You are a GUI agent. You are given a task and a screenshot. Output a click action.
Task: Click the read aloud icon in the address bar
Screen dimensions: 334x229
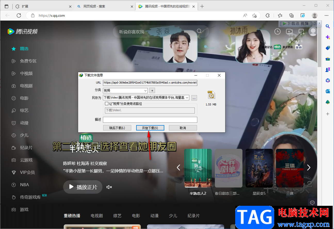[245, 15]
